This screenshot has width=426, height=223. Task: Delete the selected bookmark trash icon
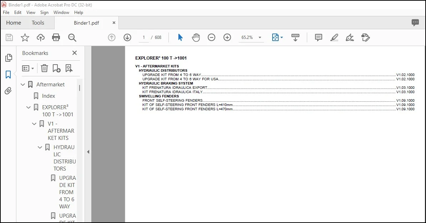pos(44,68)
